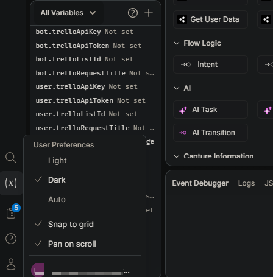Collapse the Capture Information section
Viewport: 273px width, 277px height.
[x=177, y=156]
